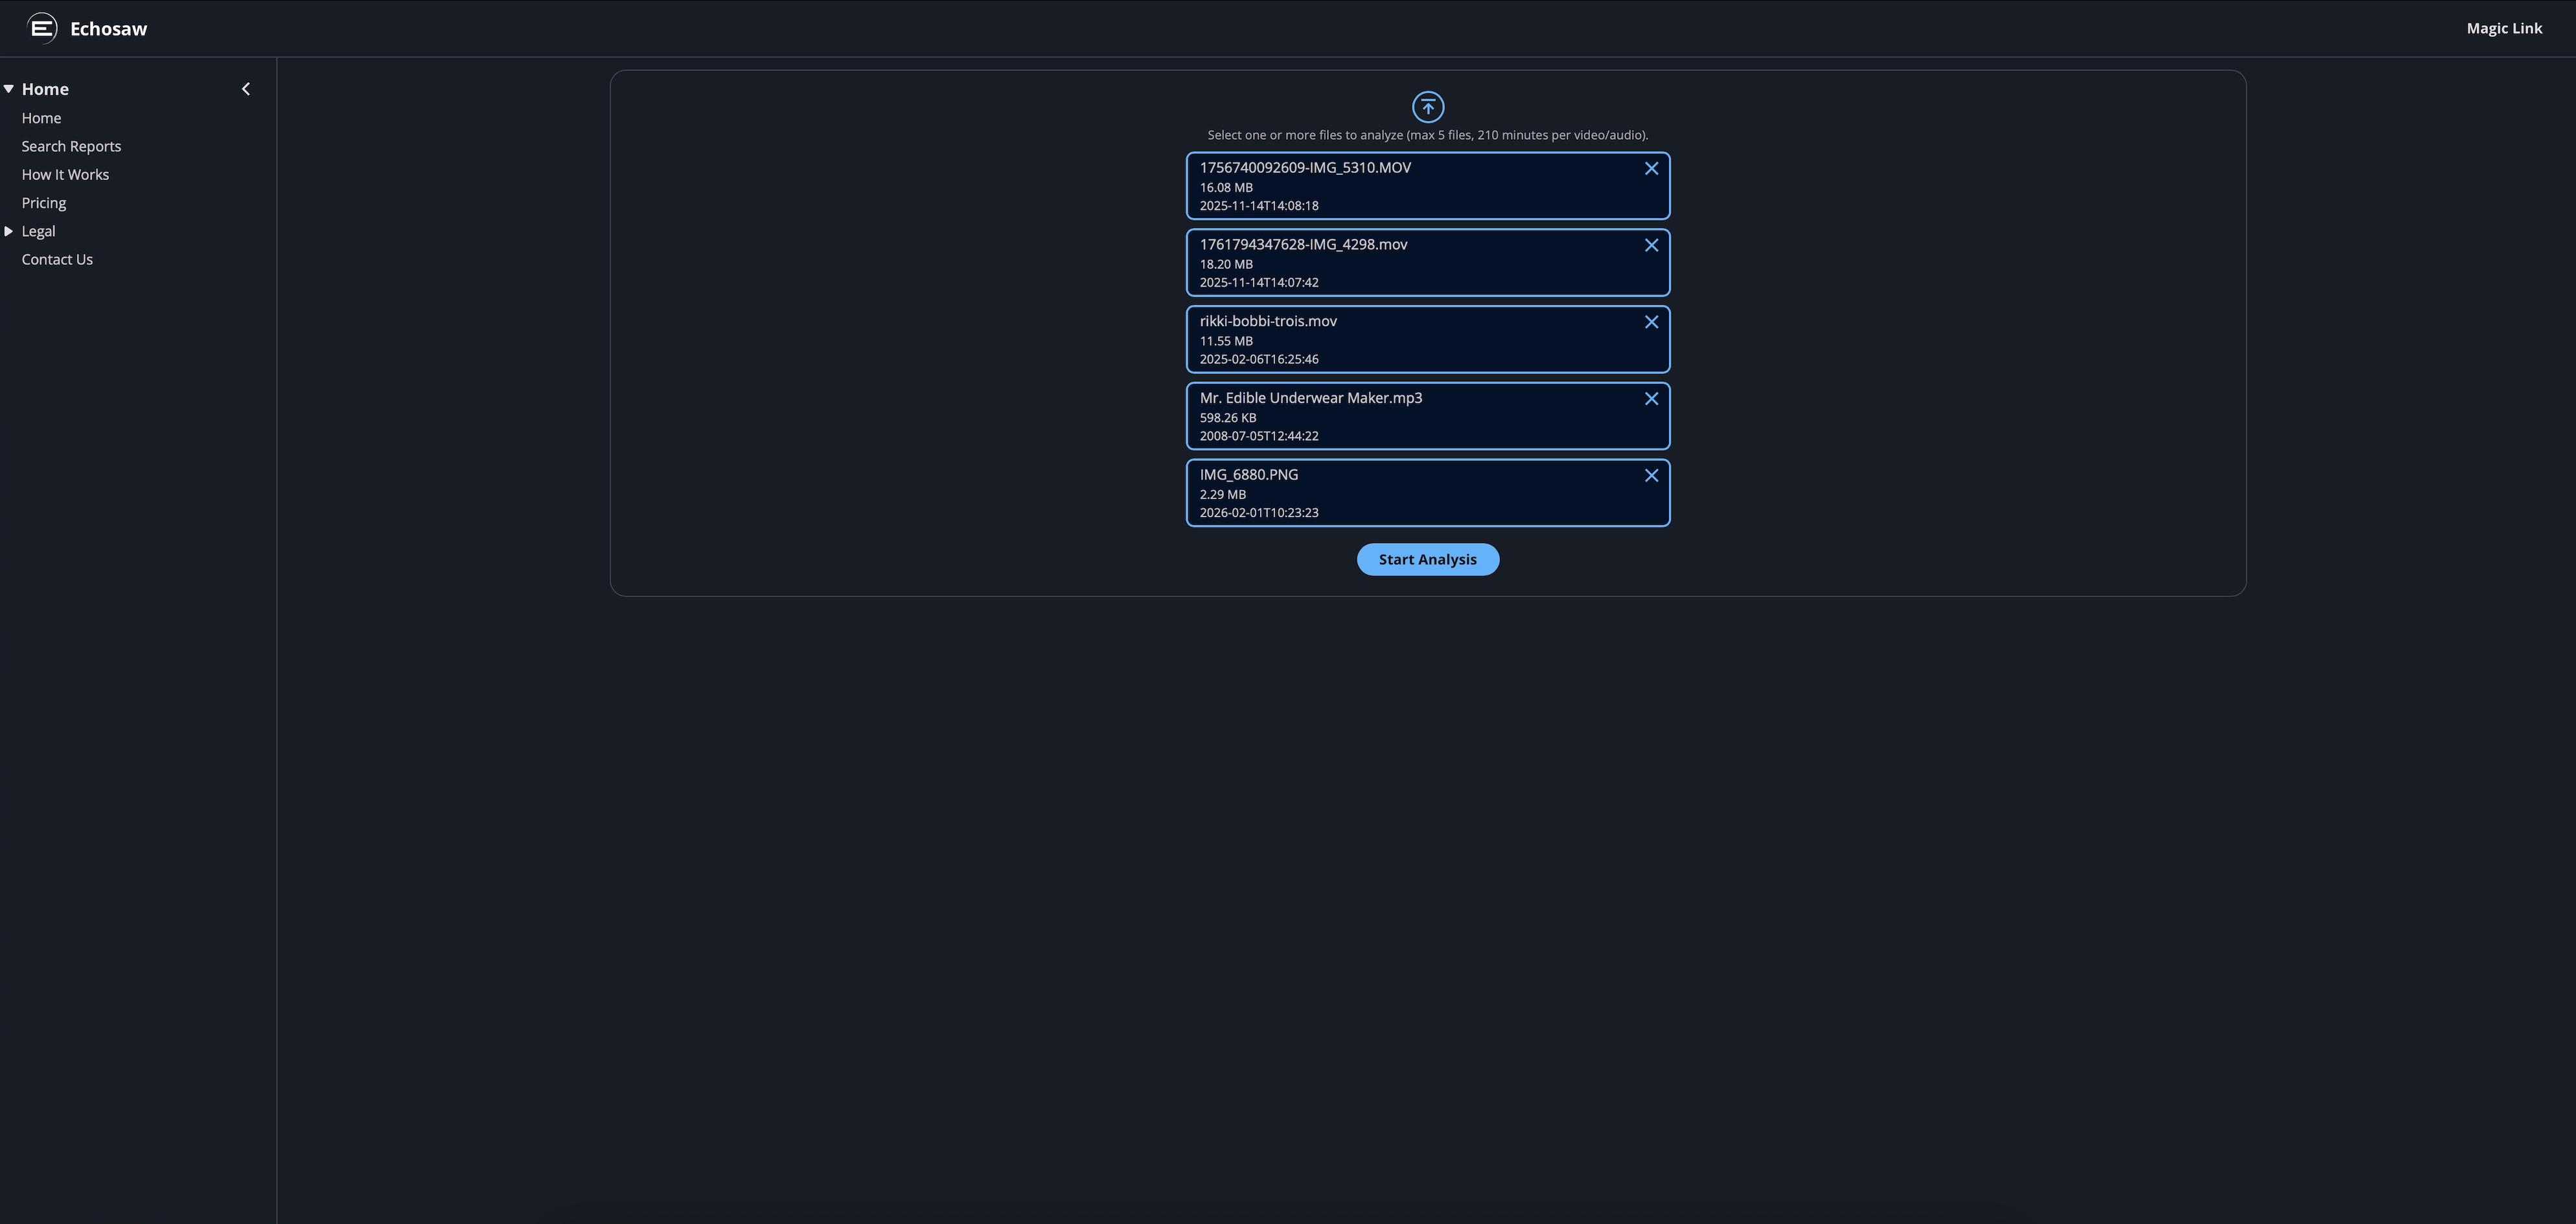Open the Magic Link page
The width and height of the screenshot is (2576, 1224).
click(2503, 28)
